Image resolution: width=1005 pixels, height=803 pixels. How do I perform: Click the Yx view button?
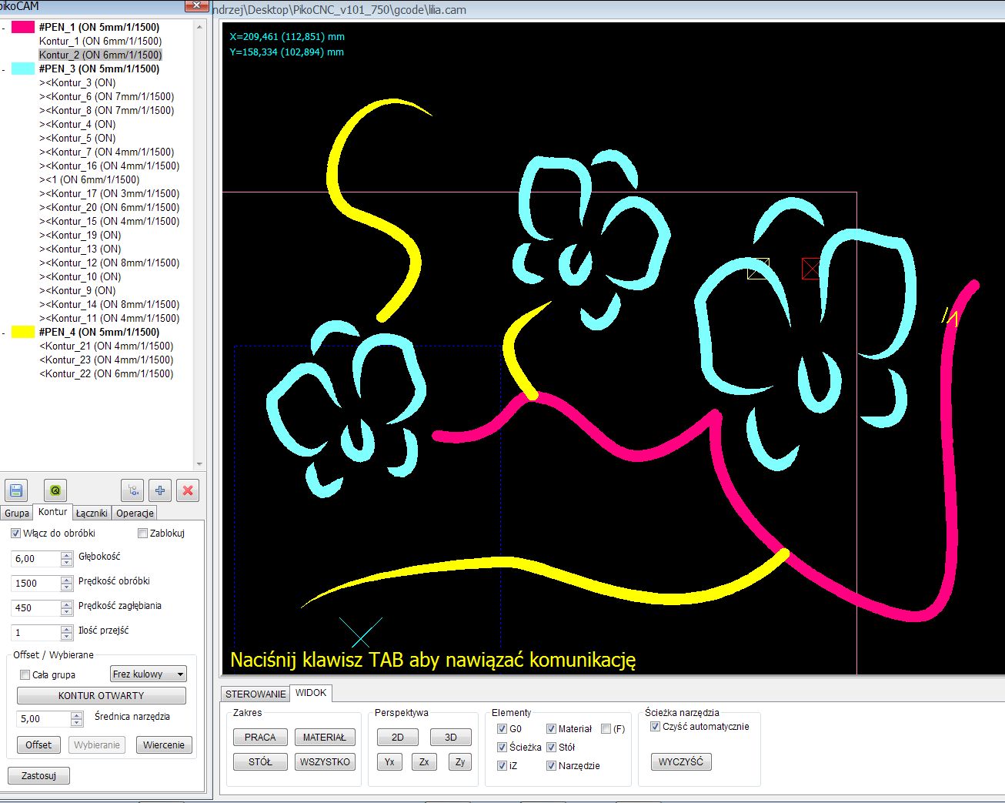pos(389,761)
